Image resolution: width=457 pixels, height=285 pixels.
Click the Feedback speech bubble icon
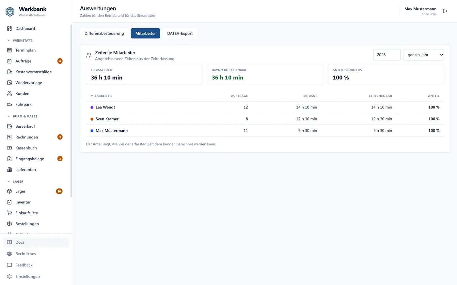9,265
